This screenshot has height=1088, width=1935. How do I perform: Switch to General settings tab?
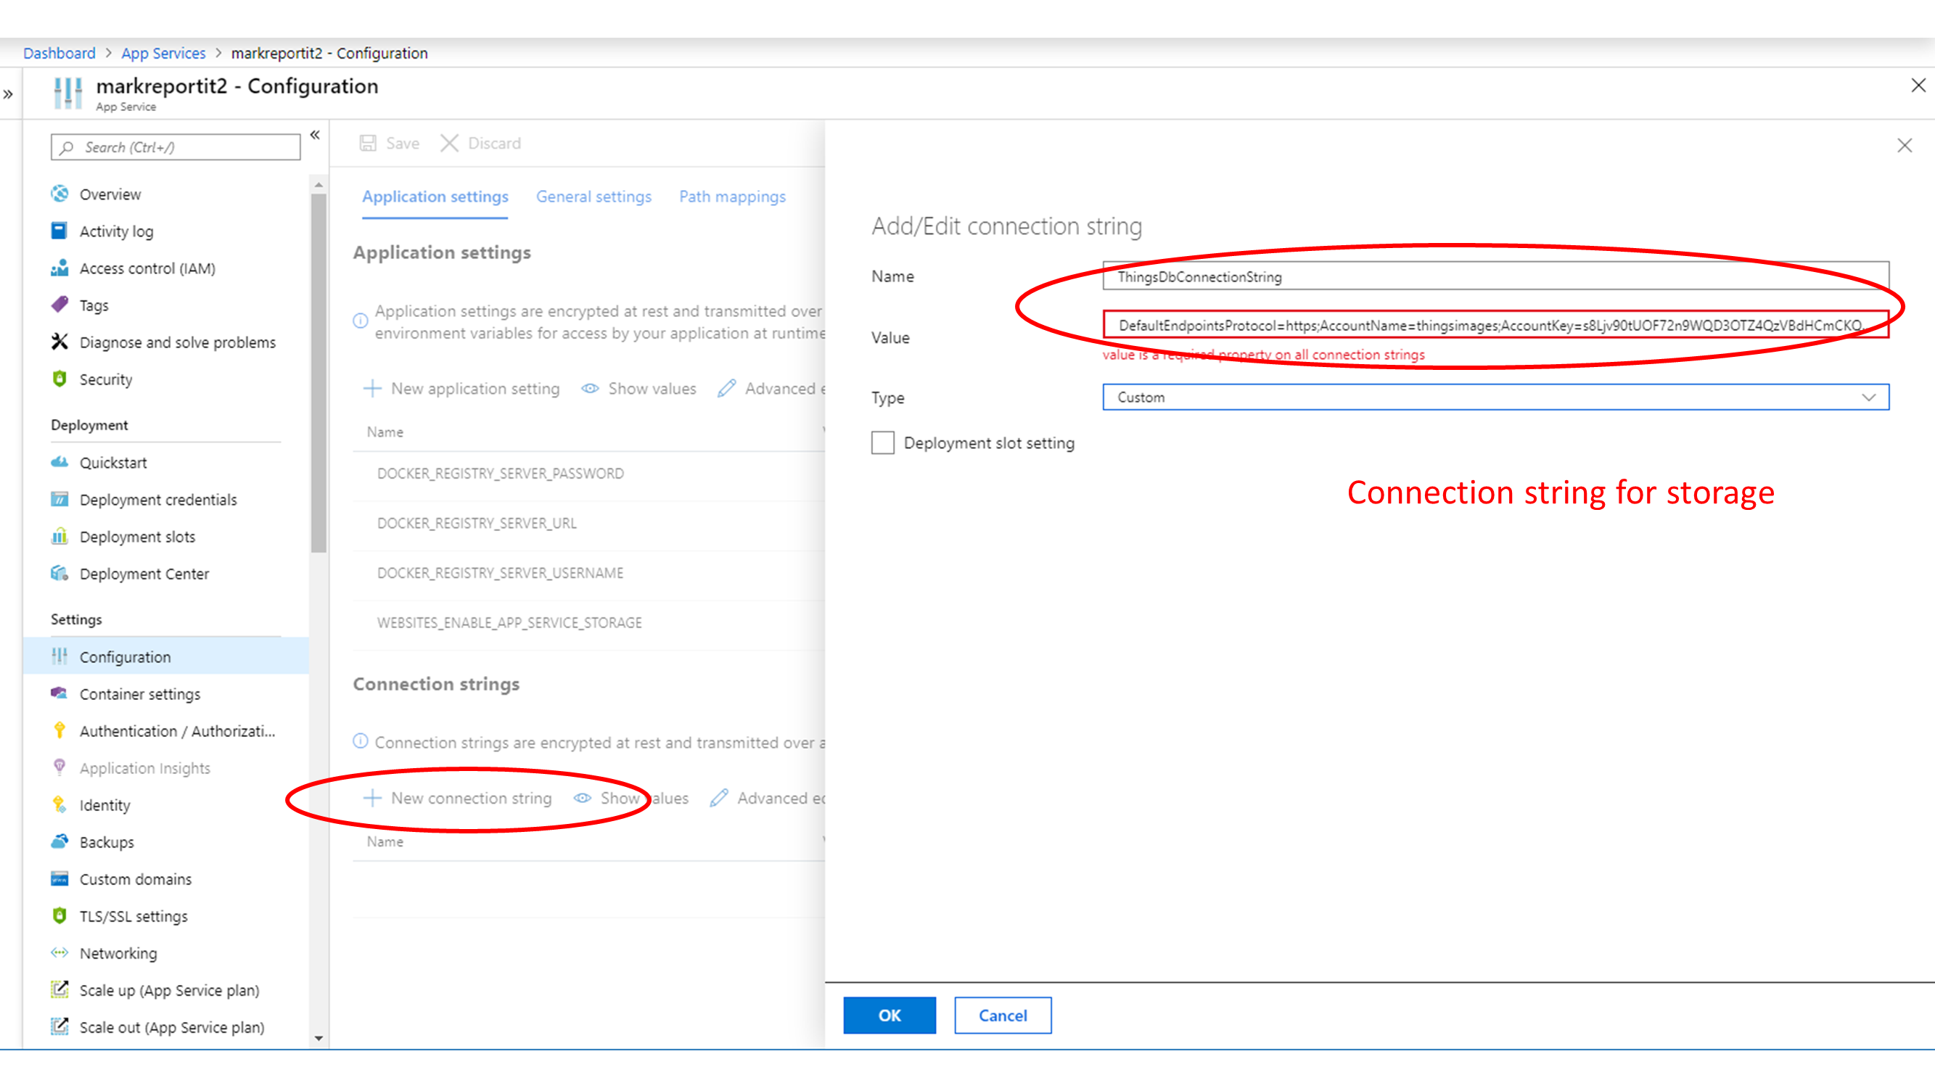click(x=593, y=197)
